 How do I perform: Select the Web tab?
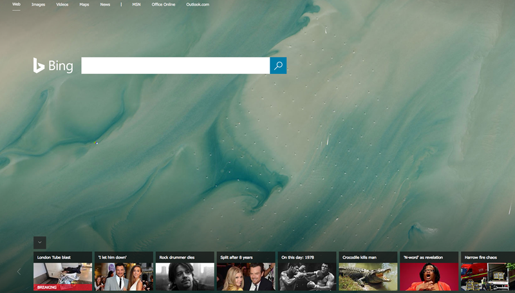tap(16, 5)
